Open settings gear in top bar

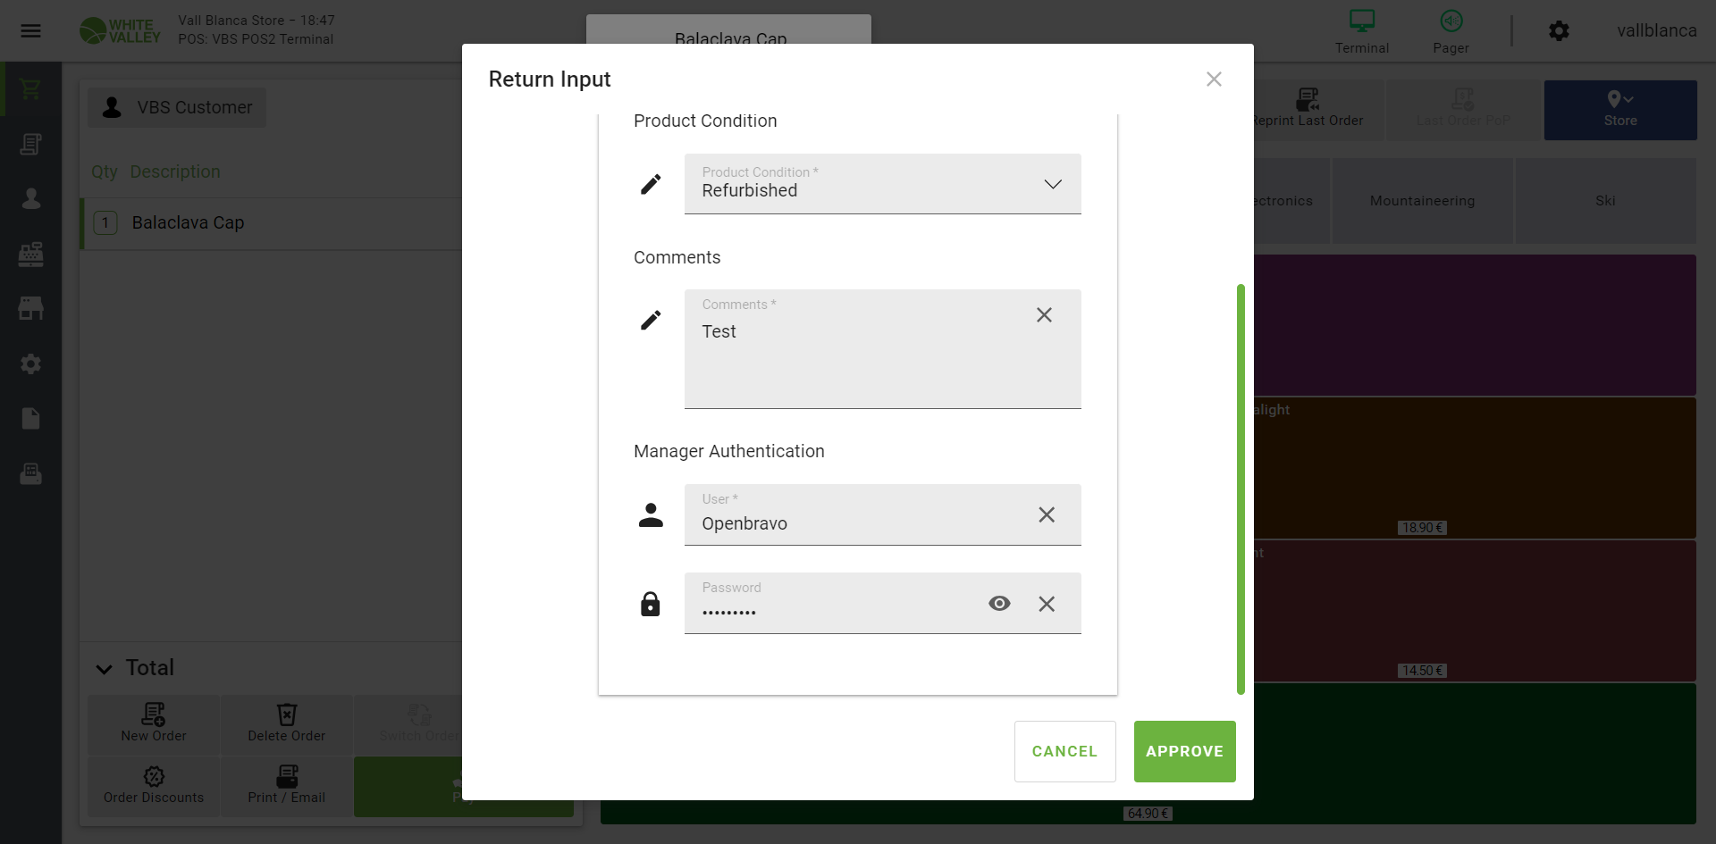(x=1559, y=31)
